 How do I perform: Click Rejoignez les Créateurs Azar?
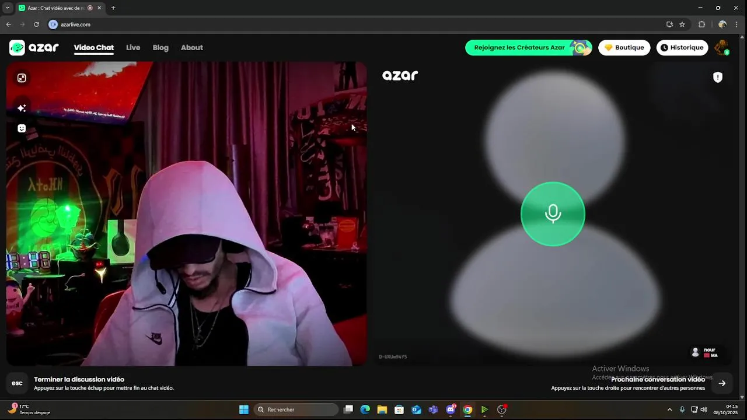[x=528, y=48]
